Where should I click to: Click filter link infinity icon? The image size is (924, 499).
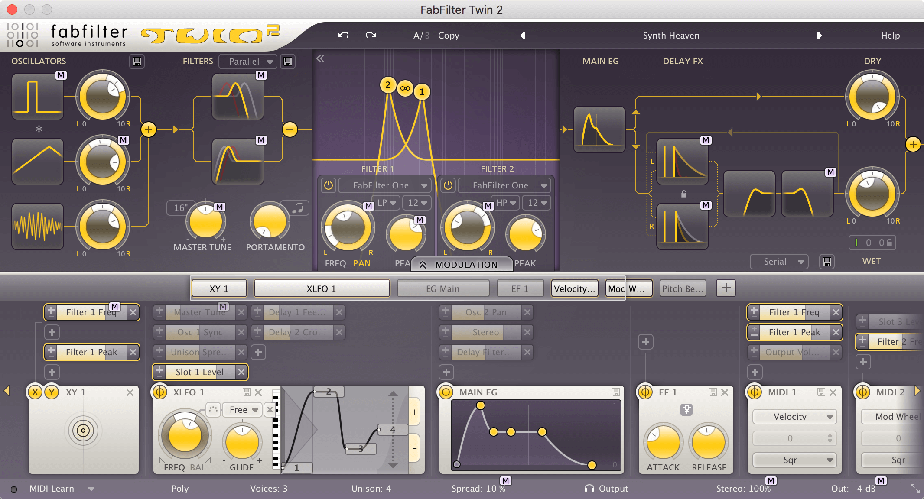tap(405, 88)
